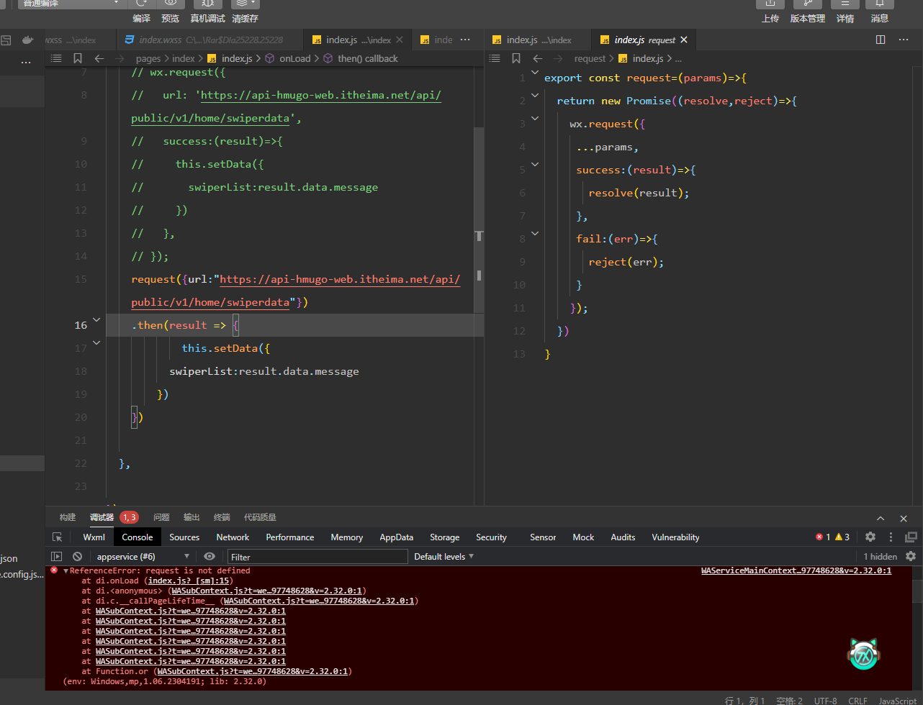The height and width of the screenshot is (705, 923).
Task: Toggle bookmark in left editor toolbar
Action: pyautogui.click(x=78, y=58)
